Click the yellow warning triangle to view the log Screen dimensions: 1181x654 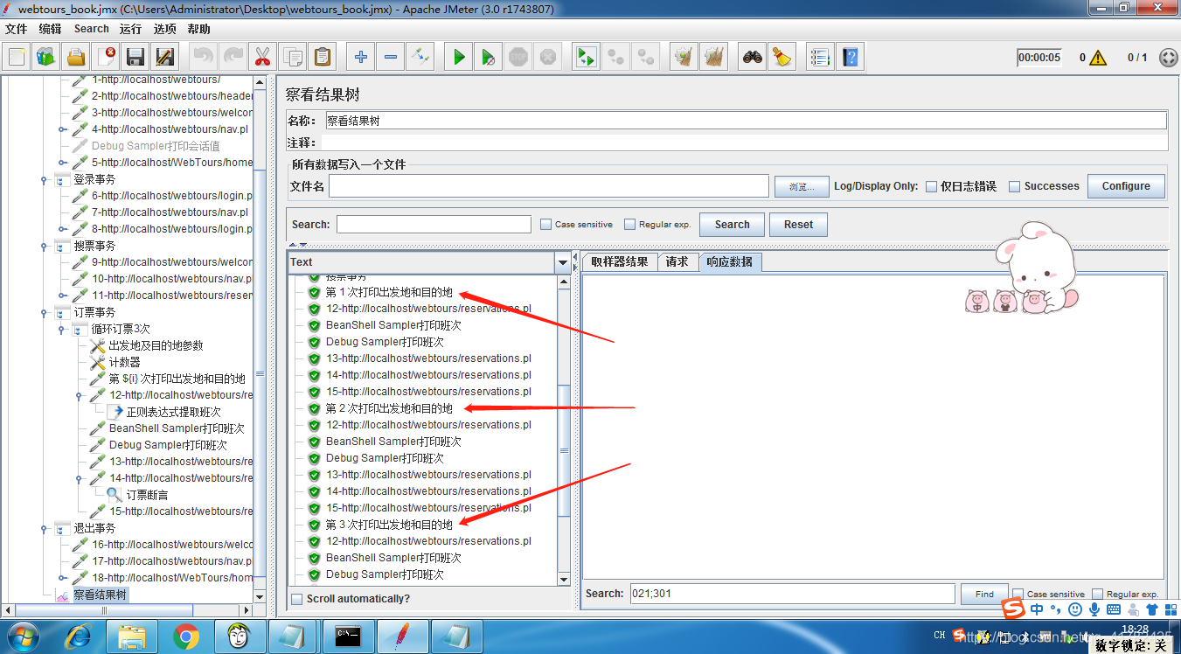pos(1098,58)
